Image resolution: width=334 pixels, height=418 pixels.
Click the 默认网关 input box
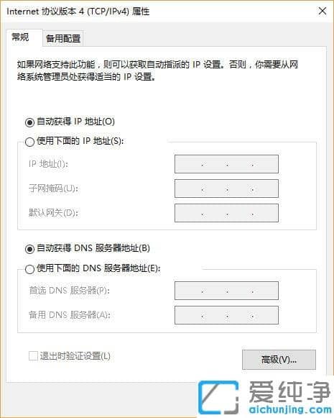pos(226,213)
